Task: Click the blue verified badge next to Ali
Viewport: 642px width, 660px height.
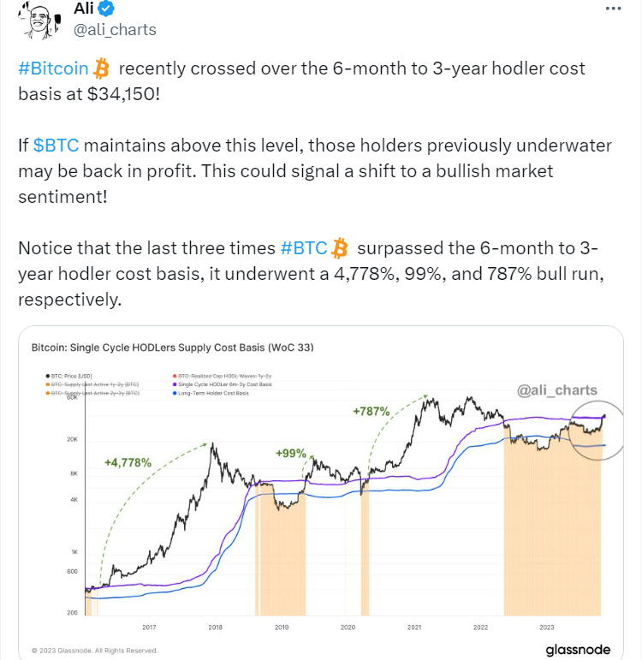Action: 105,8
